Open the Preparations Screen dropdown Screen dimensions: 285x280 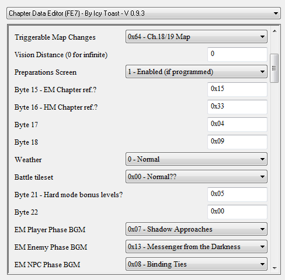point(196,72)
